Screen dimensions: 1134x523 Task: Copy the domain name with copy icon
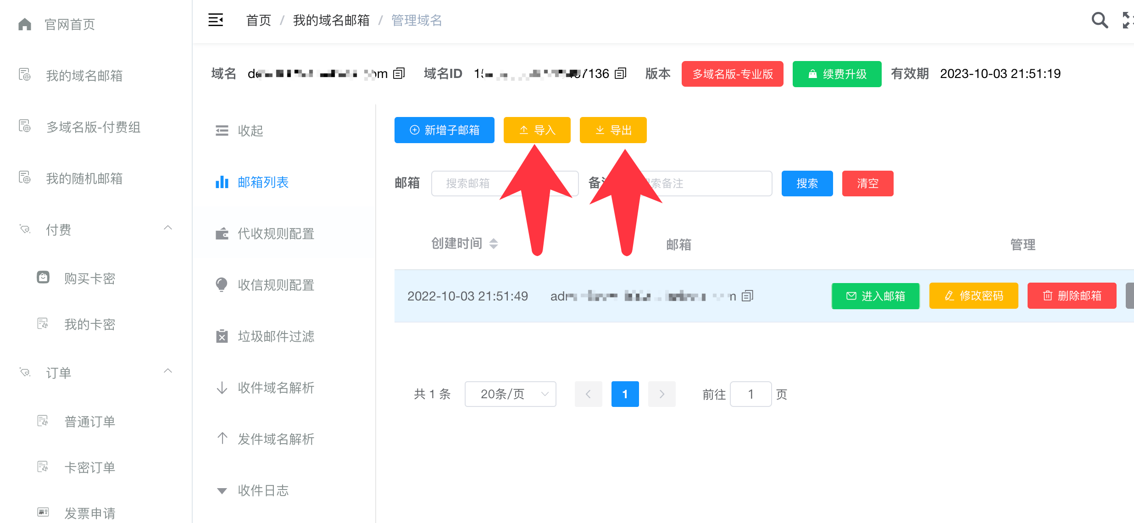point(399,73)
